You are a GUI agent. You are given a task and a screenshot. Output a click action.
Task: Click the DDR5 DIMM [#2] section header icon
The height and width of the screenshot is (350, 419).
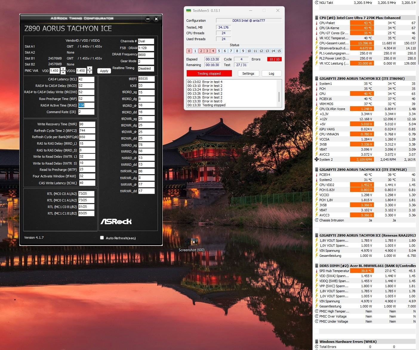tap(317, 266)
